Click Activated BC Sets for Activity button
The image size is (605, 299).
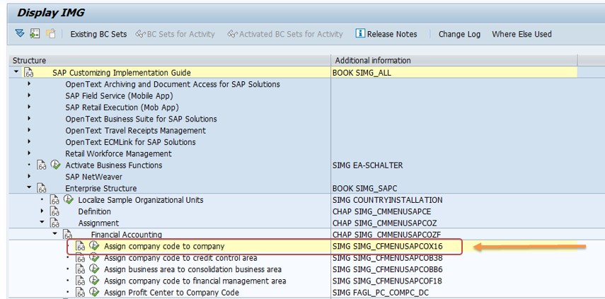tap(285, 34)
